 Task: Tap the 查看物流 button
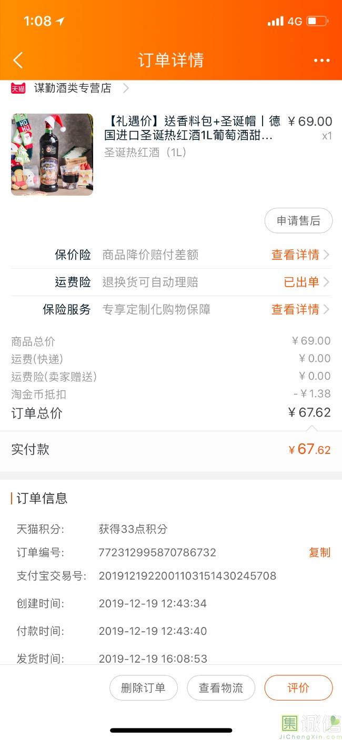(221, 688)
